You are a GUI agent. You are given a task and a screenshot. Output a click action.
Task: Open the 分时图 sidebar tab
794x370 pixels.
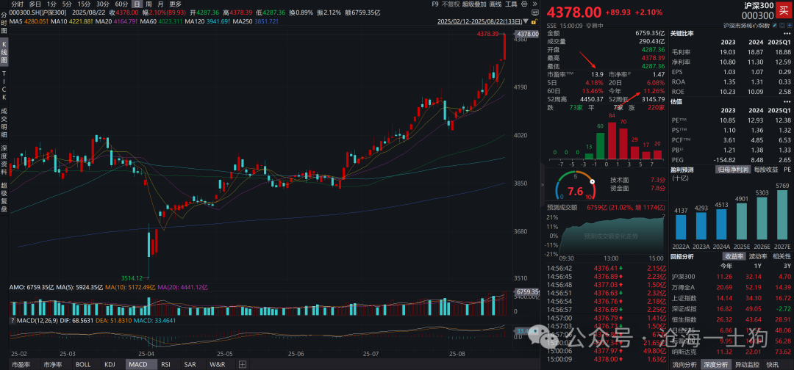point(4,23)
